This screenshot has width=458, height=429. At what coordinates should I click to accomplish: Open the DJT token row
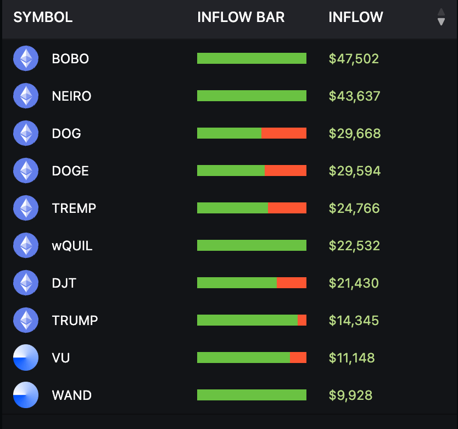coord(229,283)
